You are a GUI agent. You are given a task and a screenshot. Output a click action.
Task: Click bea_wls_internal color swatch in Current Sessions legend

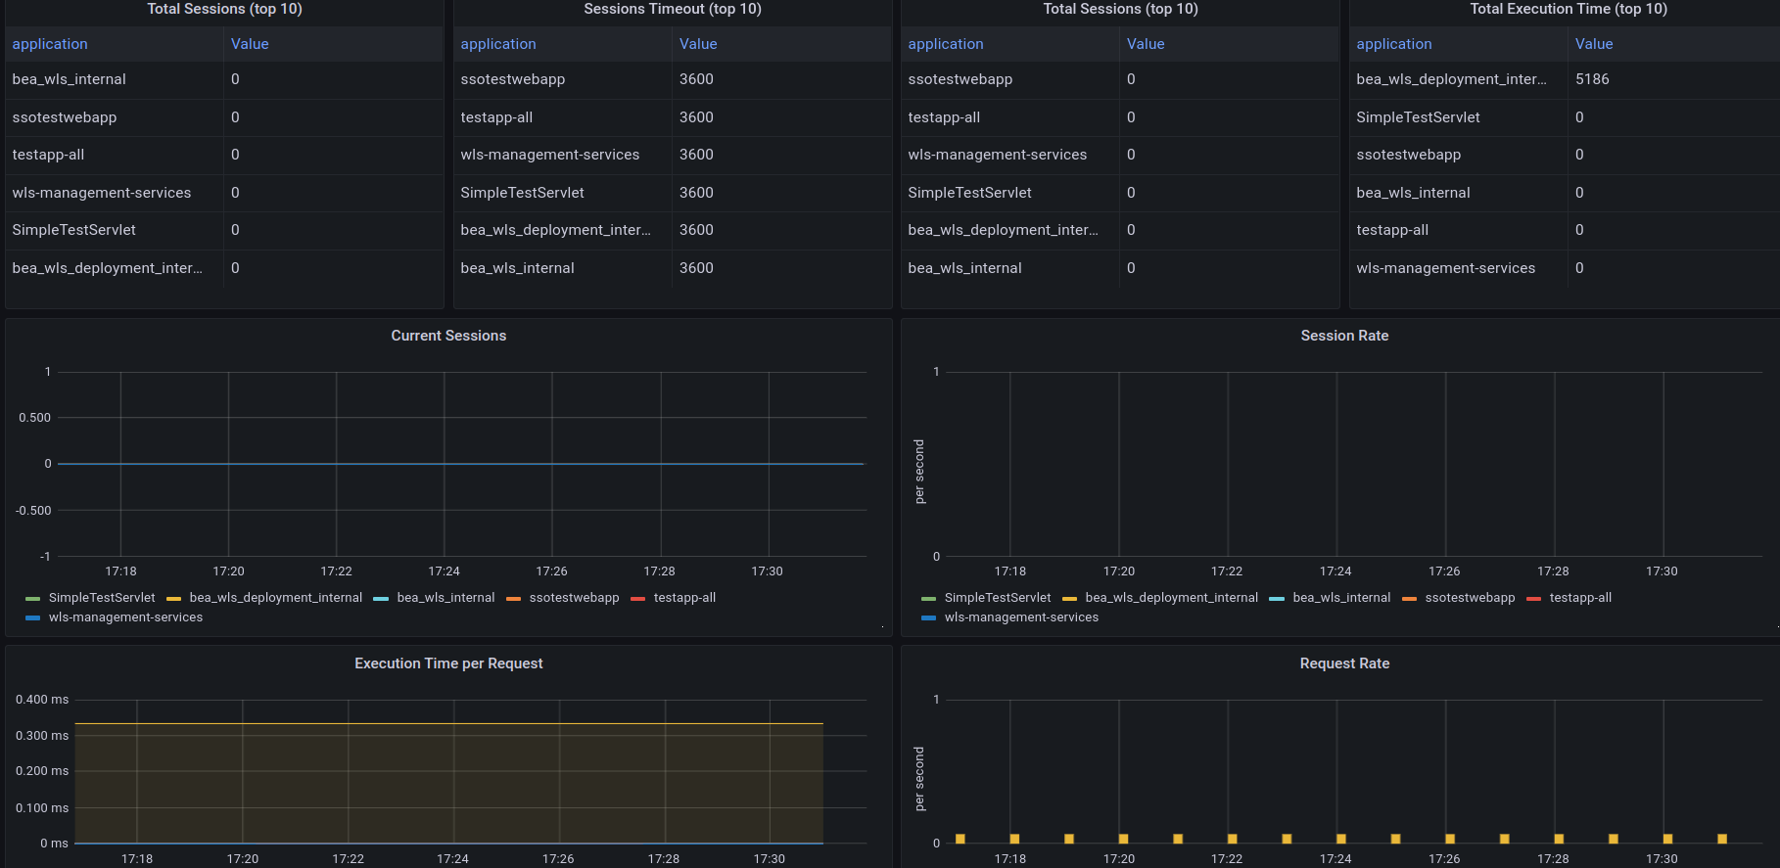381,599
